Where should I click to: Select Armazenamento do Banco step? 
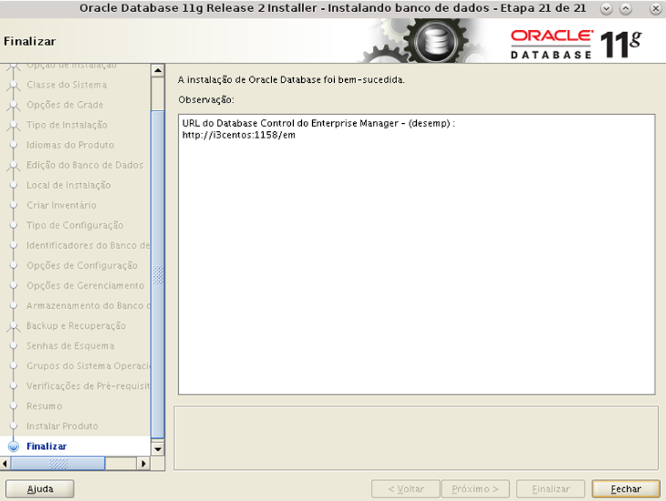tap(88, 305)
